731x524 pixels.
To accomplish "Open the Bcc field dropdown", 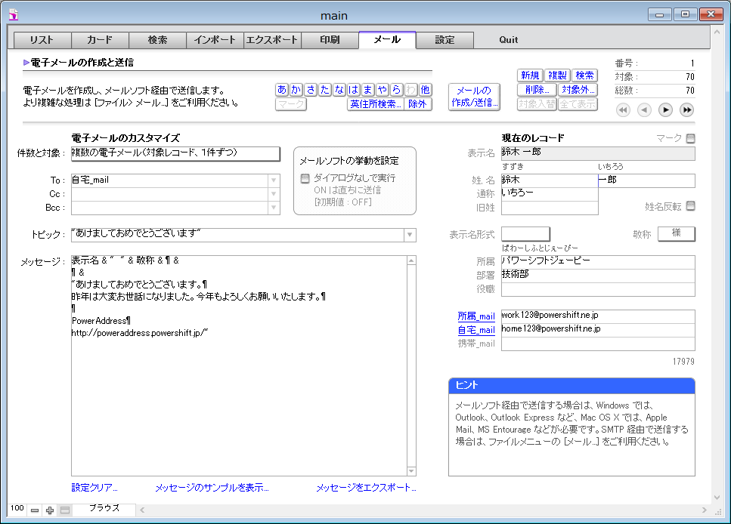I will [273, 208].
